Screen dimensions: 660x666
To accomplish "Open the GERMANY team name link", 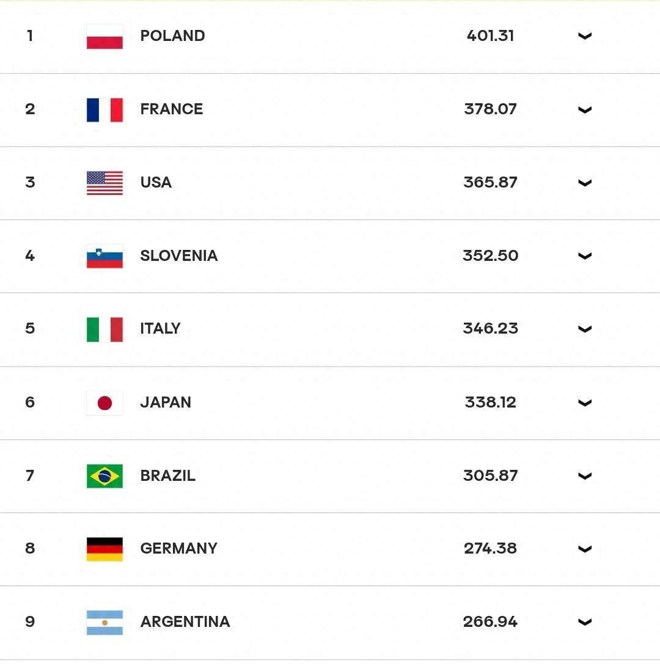I will pyautogui.click(x=178, y=549).
